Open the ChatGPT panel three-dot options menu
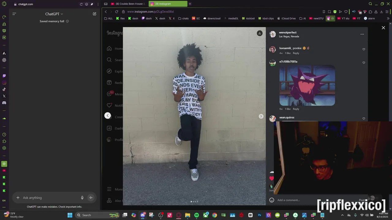 (x=98, y=4)
